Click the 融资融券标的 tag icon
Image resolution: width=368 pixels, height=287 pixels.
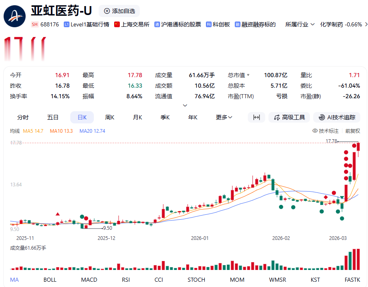(238, 24)
